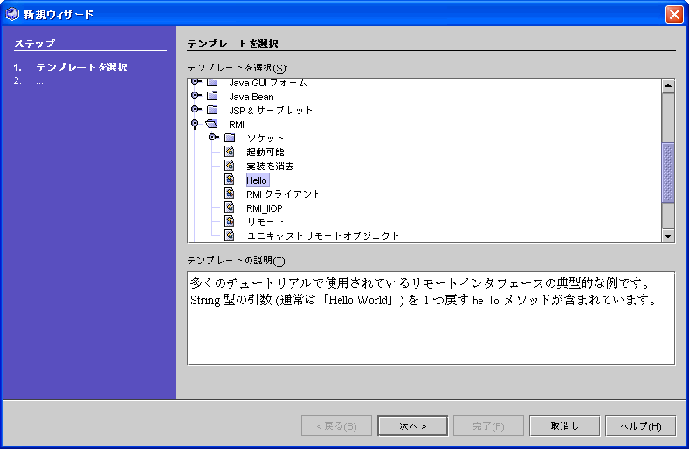689x449 pixels.
Task: Collapse the RMI tree node
Action: click(196, 125)
